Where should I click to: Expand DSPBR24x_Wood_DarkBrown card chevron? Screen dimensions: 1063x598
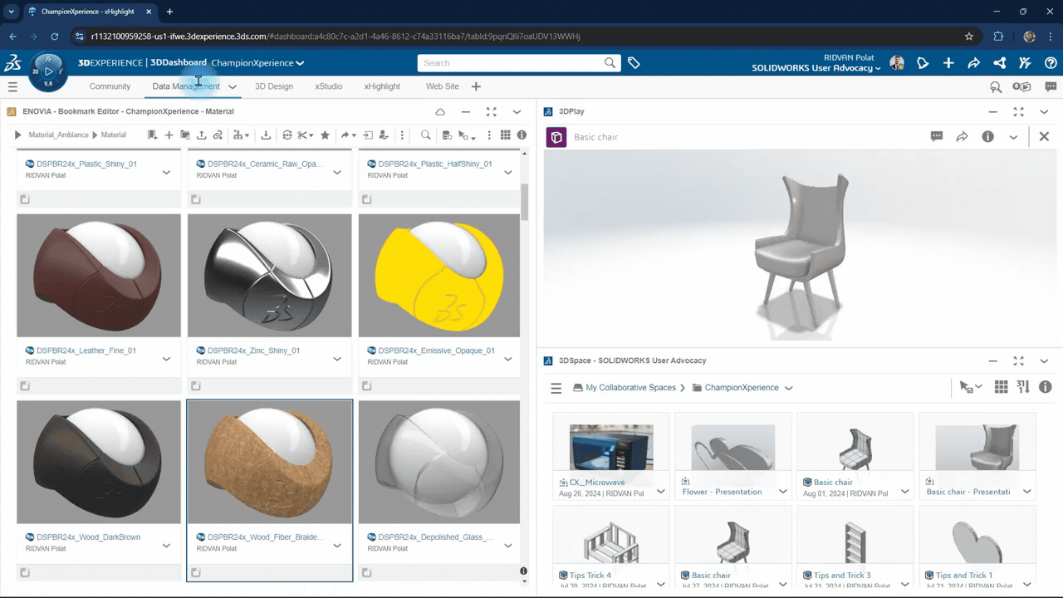pyautogui.click(x=166, y=546)
